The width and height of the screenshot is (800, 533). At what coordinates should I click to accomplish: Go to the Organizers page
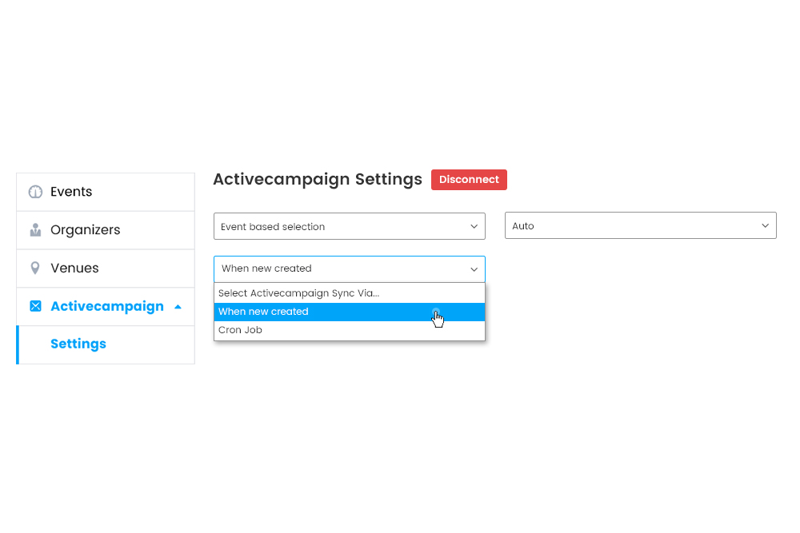pos(86,229)
